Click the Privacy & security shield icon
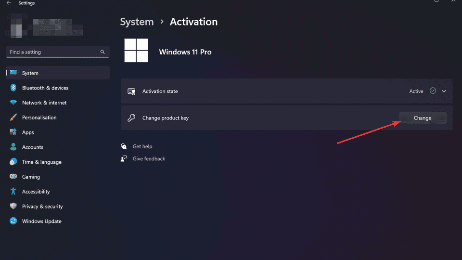This screenshot has height=260, width=462. [x=13, y=206]
